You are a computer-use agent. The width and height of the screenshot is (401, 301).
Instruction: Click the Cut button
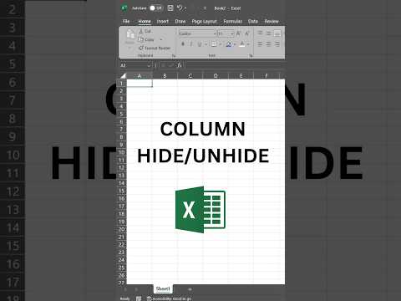[x=145, y=31]
